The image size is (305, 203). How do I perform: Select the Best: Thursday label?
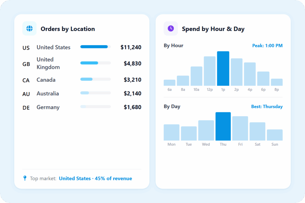[x=267, y=106]
